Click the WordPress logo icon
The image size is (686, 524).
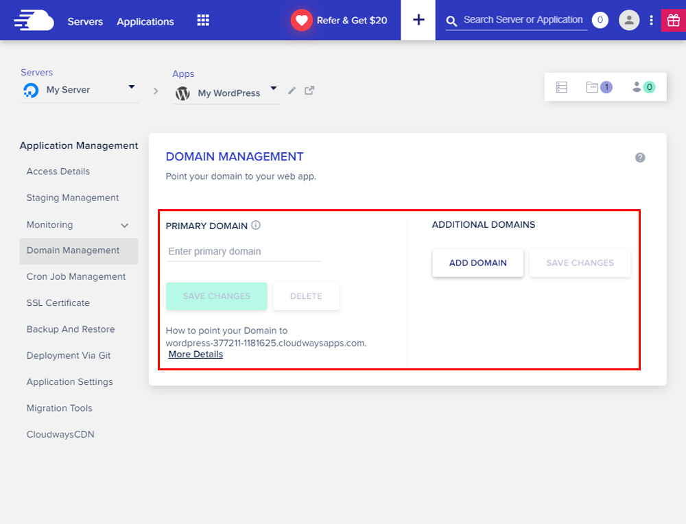tap(182, 93)
